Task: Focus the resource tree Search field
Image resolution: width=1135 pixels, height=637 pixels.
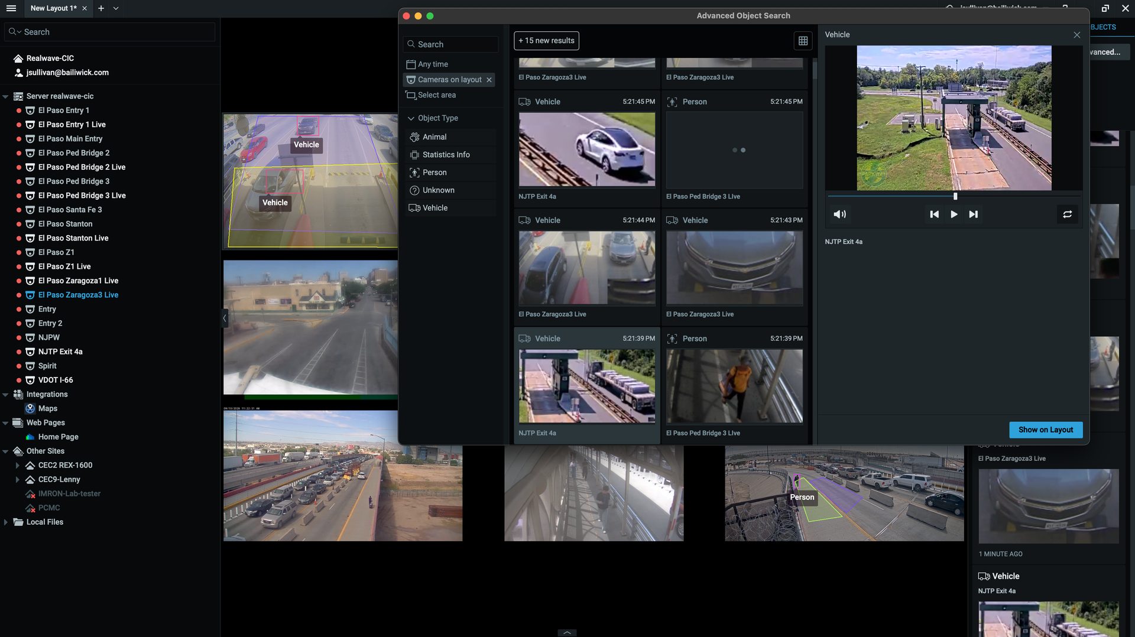Action: pos(110,32)
